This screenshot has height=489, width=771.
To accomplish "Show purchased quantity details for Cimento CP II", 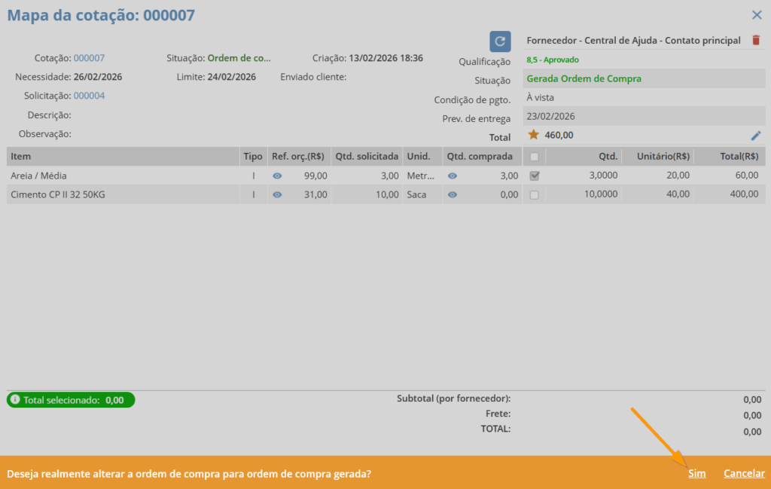I will [453, 194].
